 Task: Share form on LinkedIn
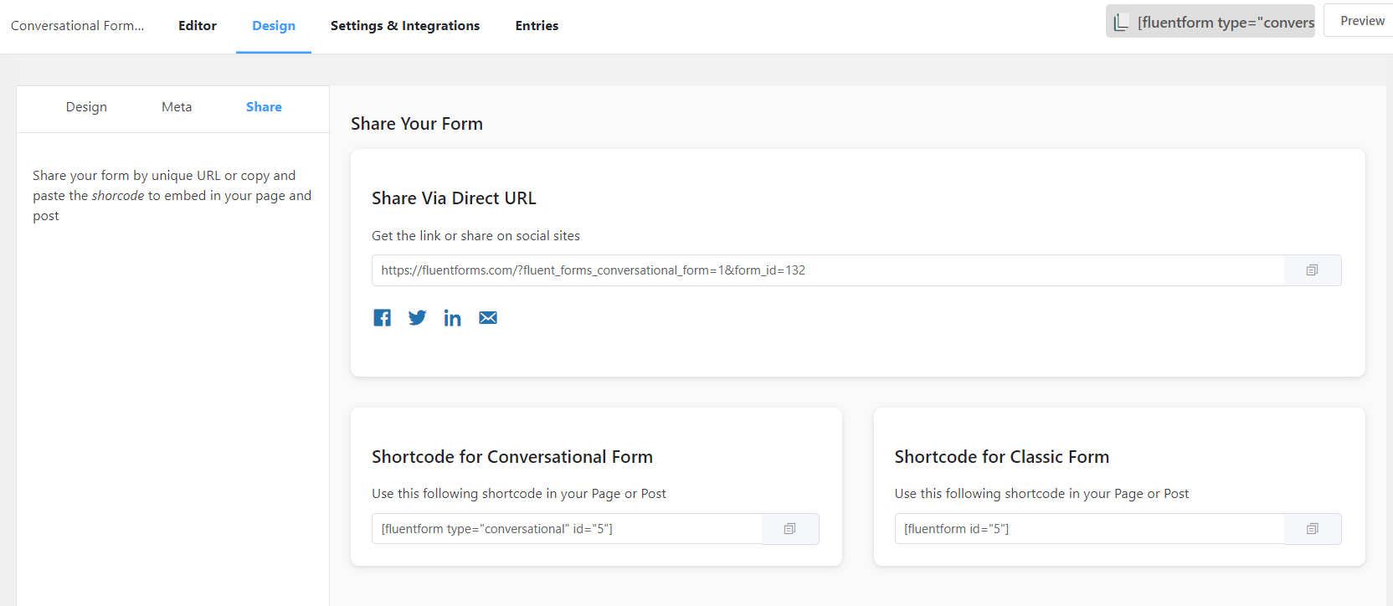(x=452, y=318)
